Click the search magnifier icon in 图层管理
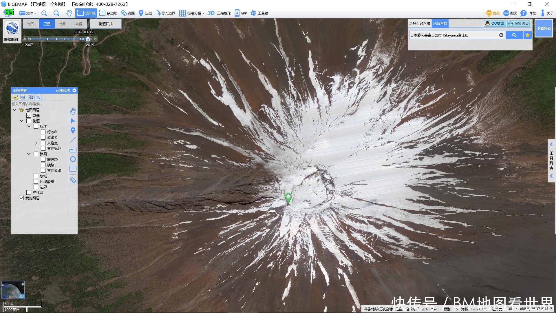 coord(38,97)
